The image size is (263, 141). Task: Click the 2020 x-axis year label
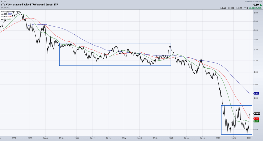(x=218, y=138)
